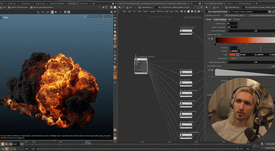
Task: Toggle the real-time playback clock icon
Action: tap(6, 149)
